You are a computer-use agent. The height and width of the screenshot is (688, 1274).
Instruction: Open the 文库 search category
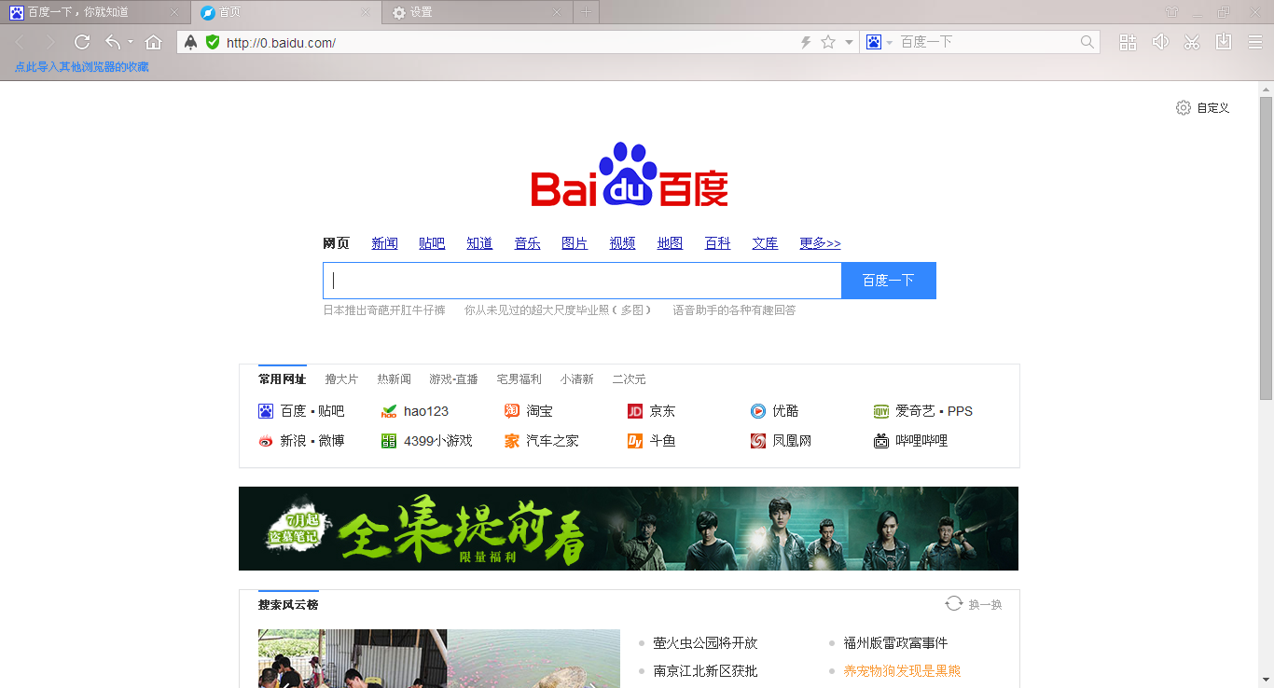pyautogui.click(x=765, y=243)
